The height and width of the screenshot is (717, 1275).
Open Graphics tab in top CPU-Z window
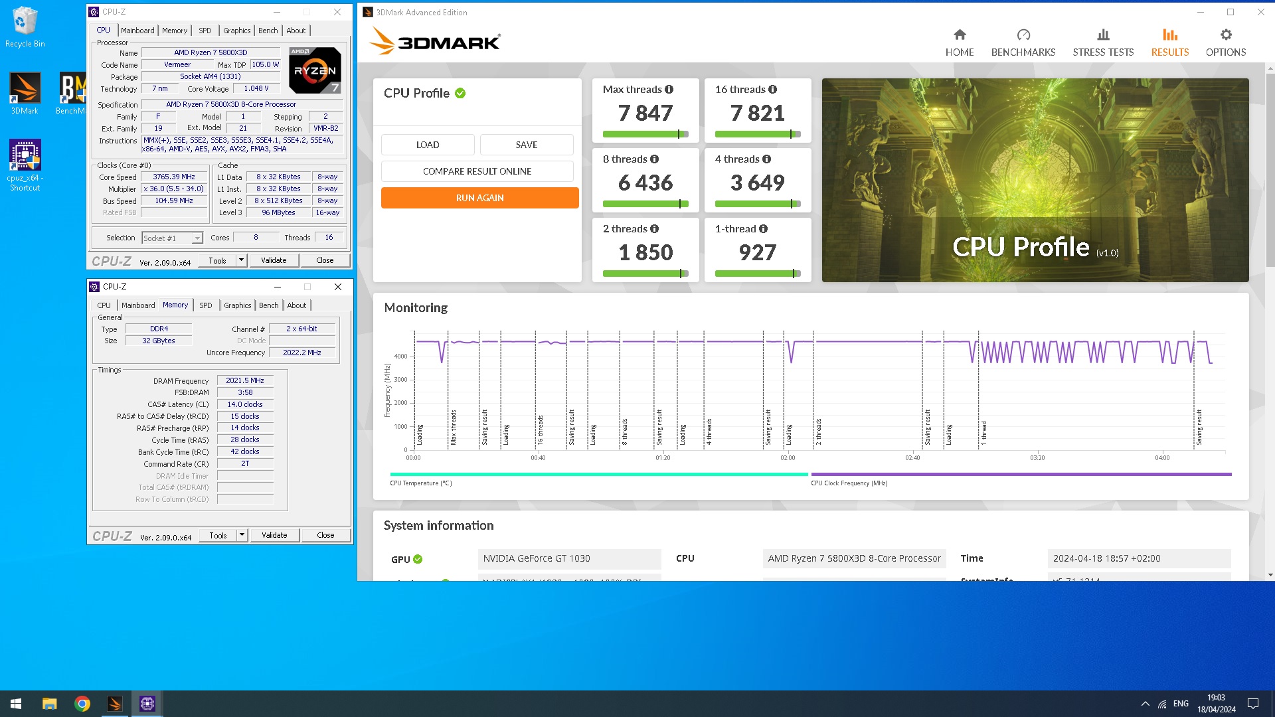237,31
